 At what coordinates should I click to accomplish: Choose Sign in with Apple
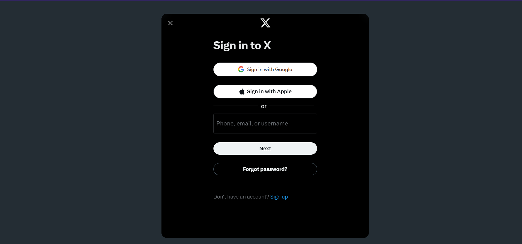pos(265,92)
